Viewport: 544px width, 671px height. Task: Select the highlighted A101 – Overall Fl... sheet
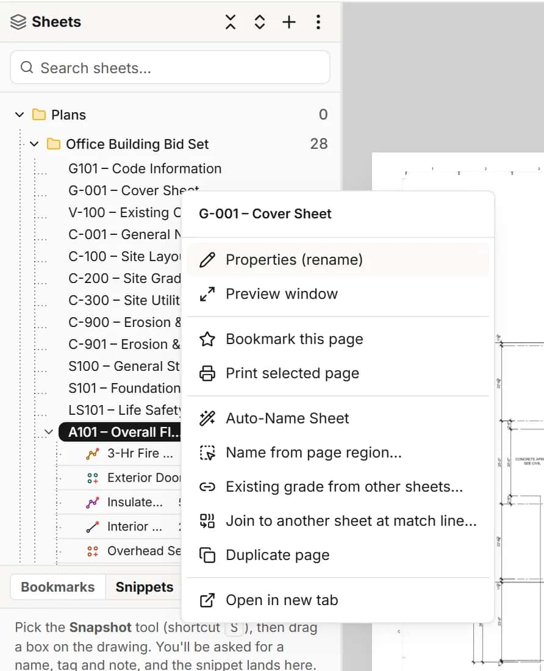point(120,432)
